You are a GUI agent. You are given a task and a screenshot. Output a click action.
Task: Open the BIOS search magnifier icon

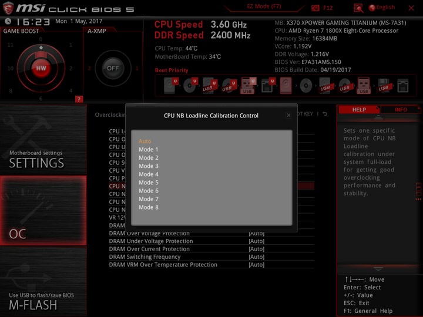(x=358, y=8)
